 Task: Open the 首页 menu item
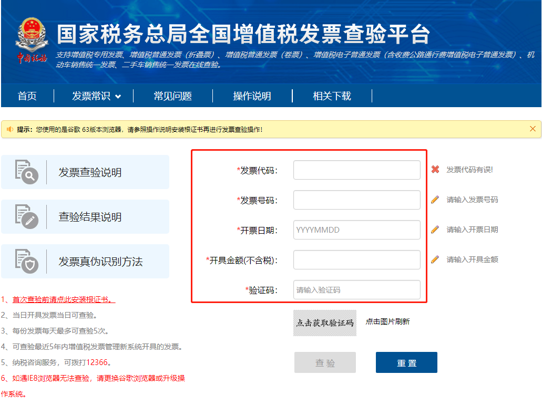click(x=27, y=96)
